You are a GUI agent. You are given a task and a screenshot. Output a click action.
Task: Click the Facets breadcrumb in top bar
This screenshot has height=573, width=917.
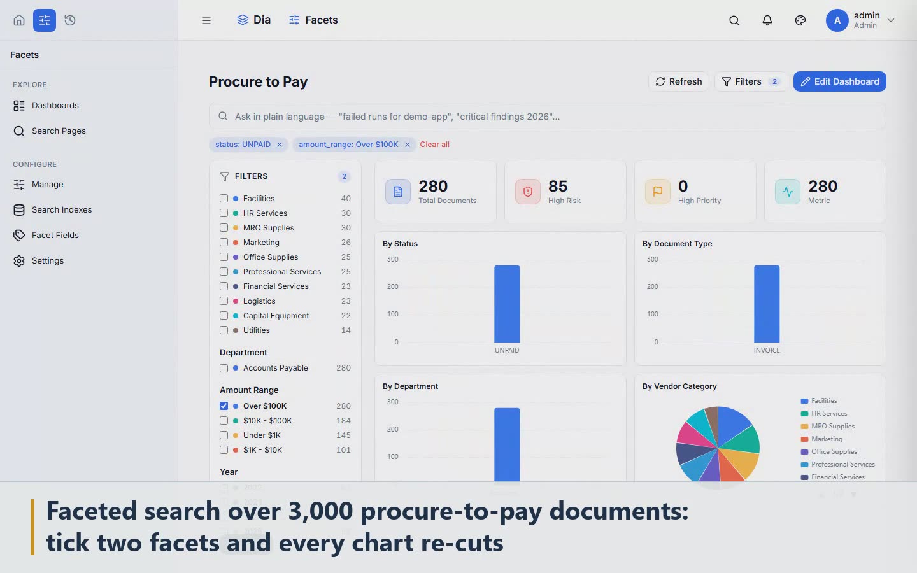[x=313, y=20]
